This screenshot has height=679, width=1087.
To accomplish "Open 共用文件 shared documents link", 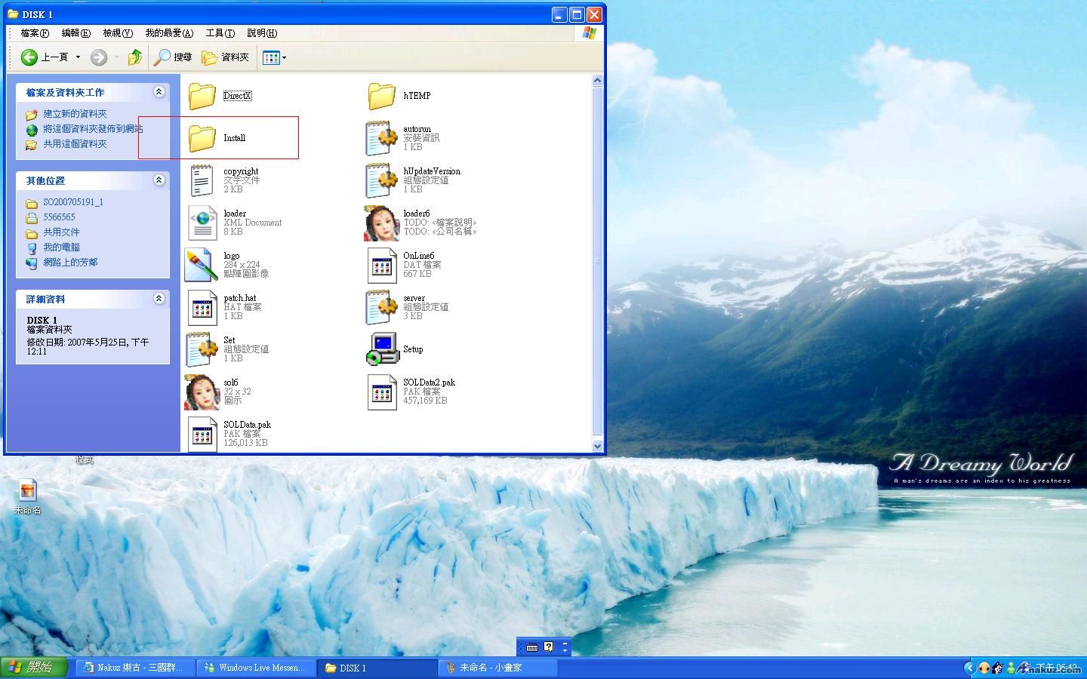I will click(61, 232).
